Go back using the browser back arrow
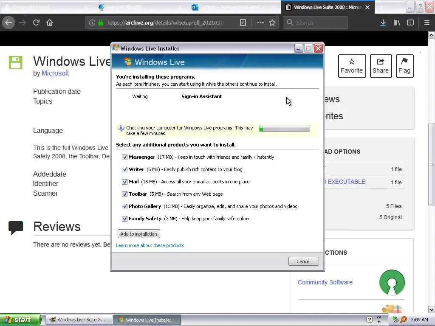 pos(8,22)
